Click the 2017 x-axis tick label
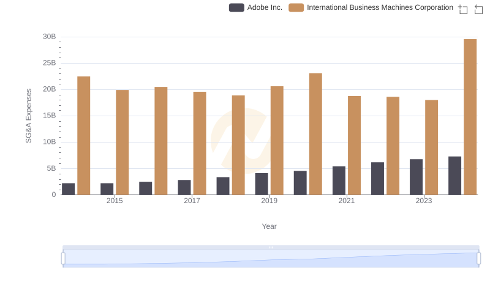This screenshot has height=282, width=490. coord(192,201)
